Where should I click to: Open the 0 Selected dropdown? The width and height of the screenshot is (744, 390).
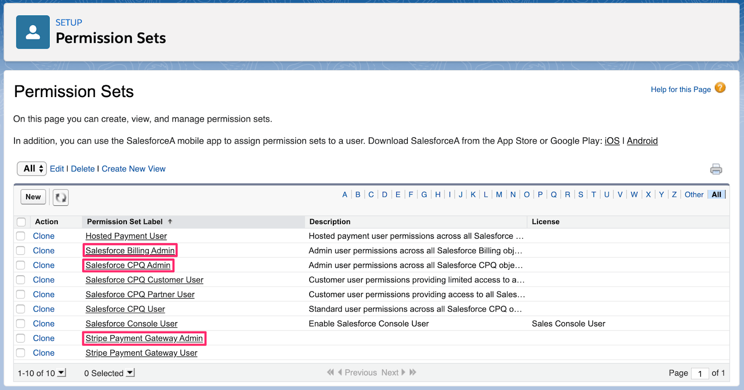point(130,373)
